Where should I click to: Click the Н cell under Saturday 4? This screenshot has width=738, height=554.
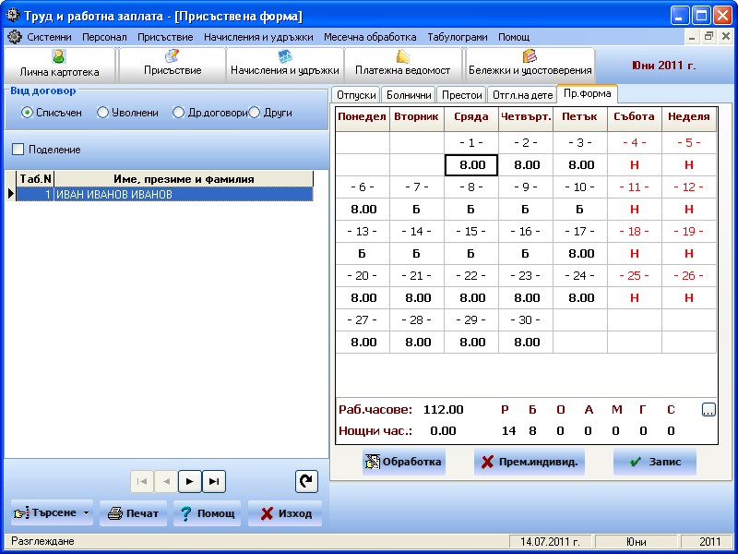click(x=635, y=165)
